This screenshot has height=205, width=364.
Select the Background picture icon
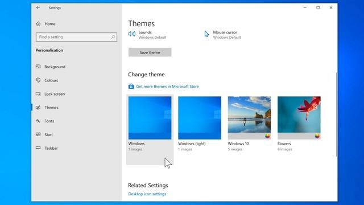[x=38, y=67]
